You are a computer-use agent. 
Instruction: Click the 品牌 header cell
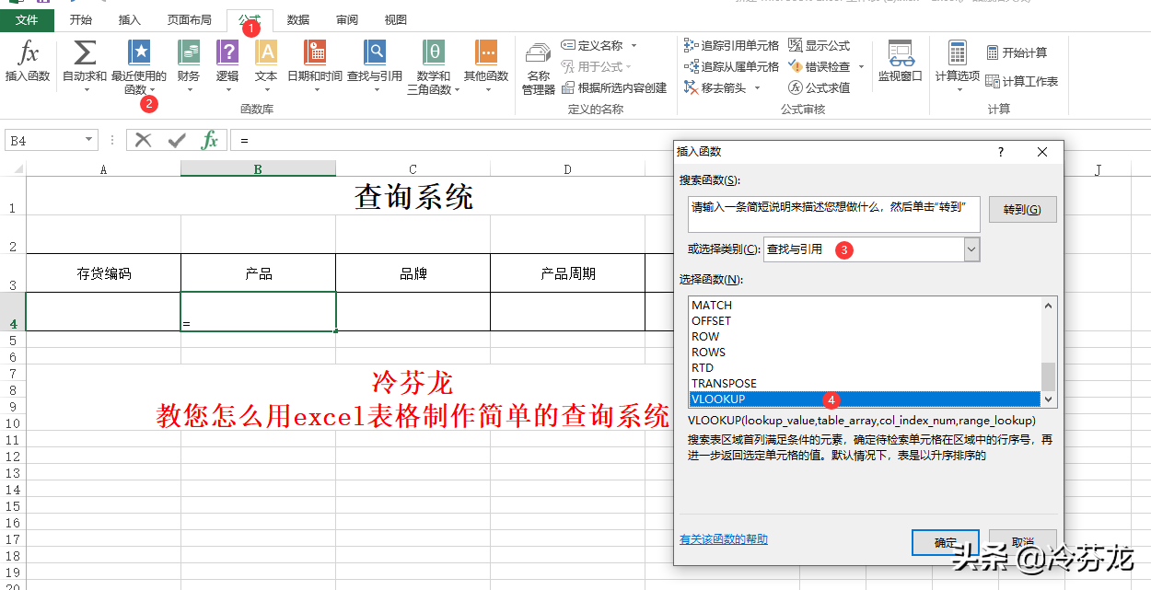pyautogui.click(x=413, y=273)
